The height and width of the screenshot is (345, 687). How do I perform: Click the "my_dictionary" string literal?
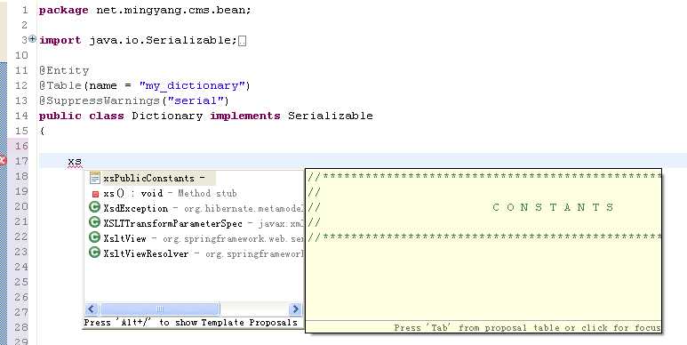click(x=192, y=85)
